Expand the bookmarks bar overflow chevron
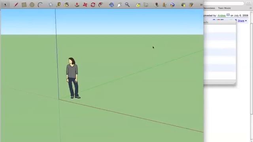The width and height of the screenshot is (253, 142). 251,8
